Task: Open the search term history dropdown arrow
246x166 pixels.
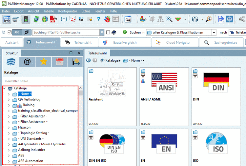Action: click(x=102, y=32)
